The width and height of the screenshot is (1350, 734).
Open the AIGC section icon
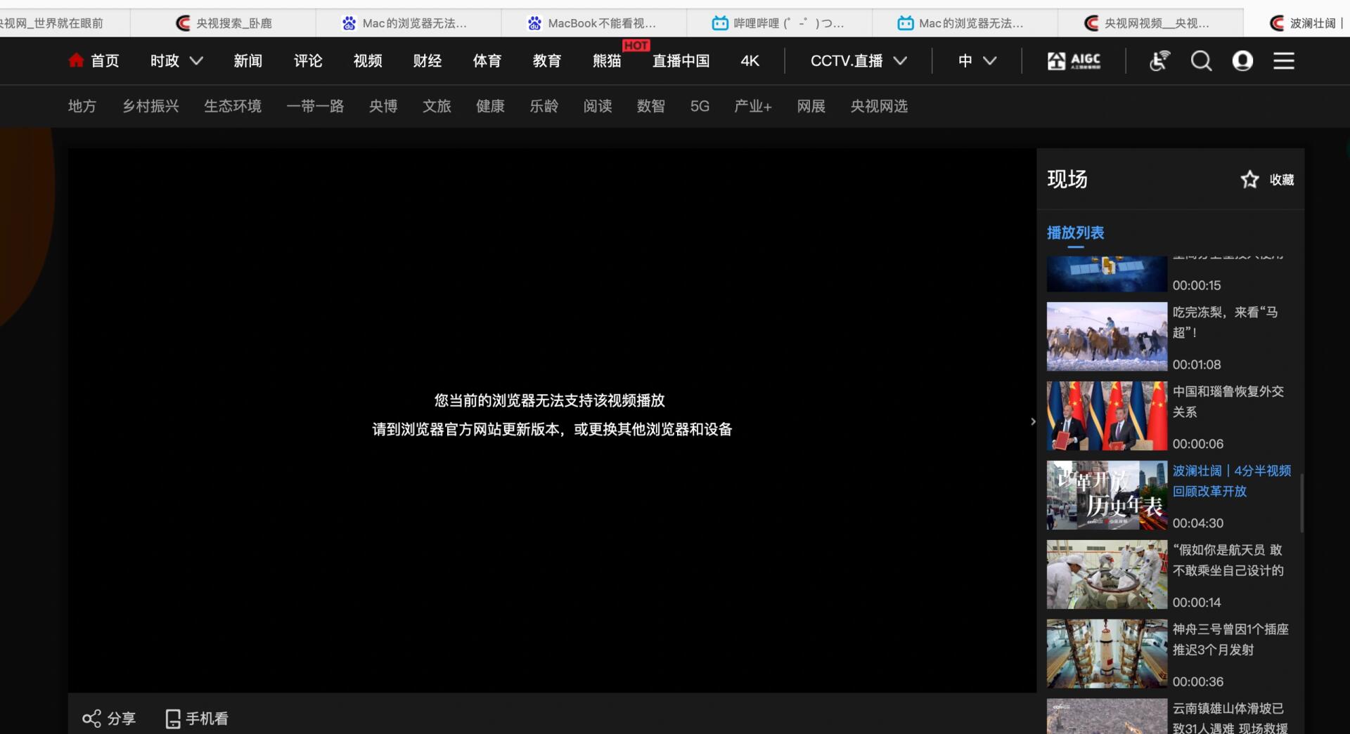(1074, 61)
